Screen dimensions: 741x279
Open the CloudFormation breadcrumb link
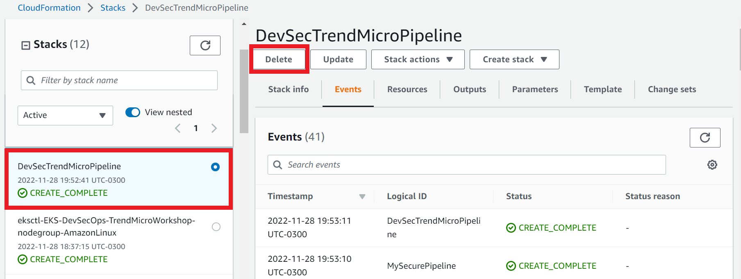click(49, 8)
